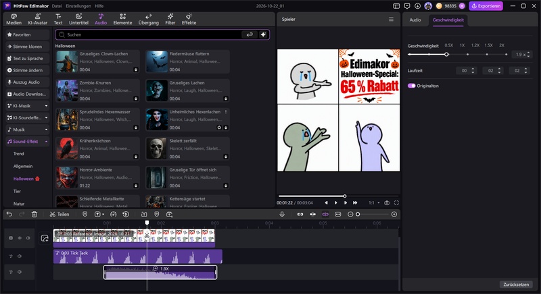Click the enter arrow icon in the search bar
541x294 pixels.
pos(250,34)
